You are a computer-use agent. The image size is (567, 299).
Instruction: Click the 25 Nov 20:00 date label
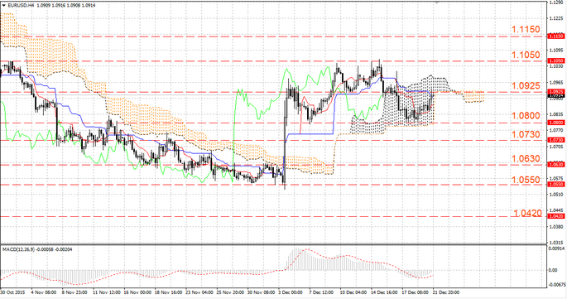pos(229,292)
